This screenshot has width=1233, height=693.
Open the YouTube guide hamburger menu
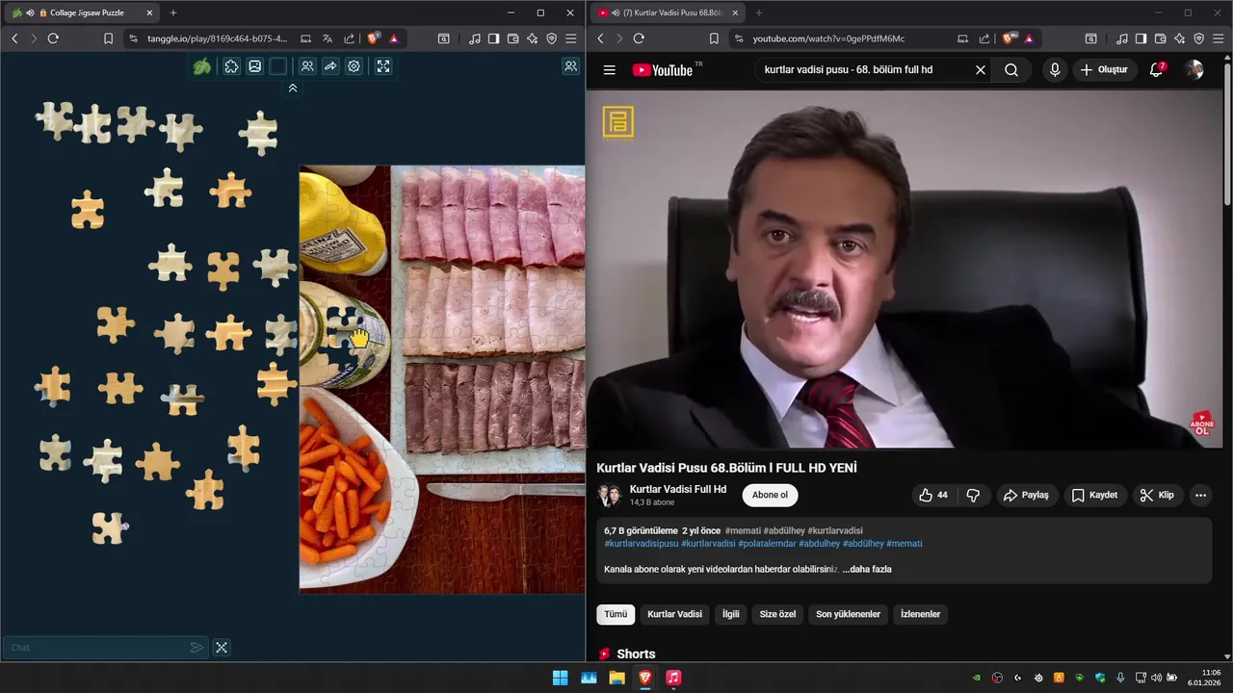609,69
